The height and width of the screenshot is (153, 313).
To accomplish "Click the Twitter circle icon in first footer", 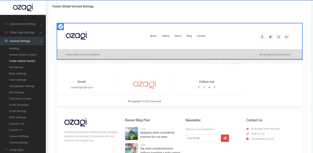I will pyautogui.click(x=270, y=37).
